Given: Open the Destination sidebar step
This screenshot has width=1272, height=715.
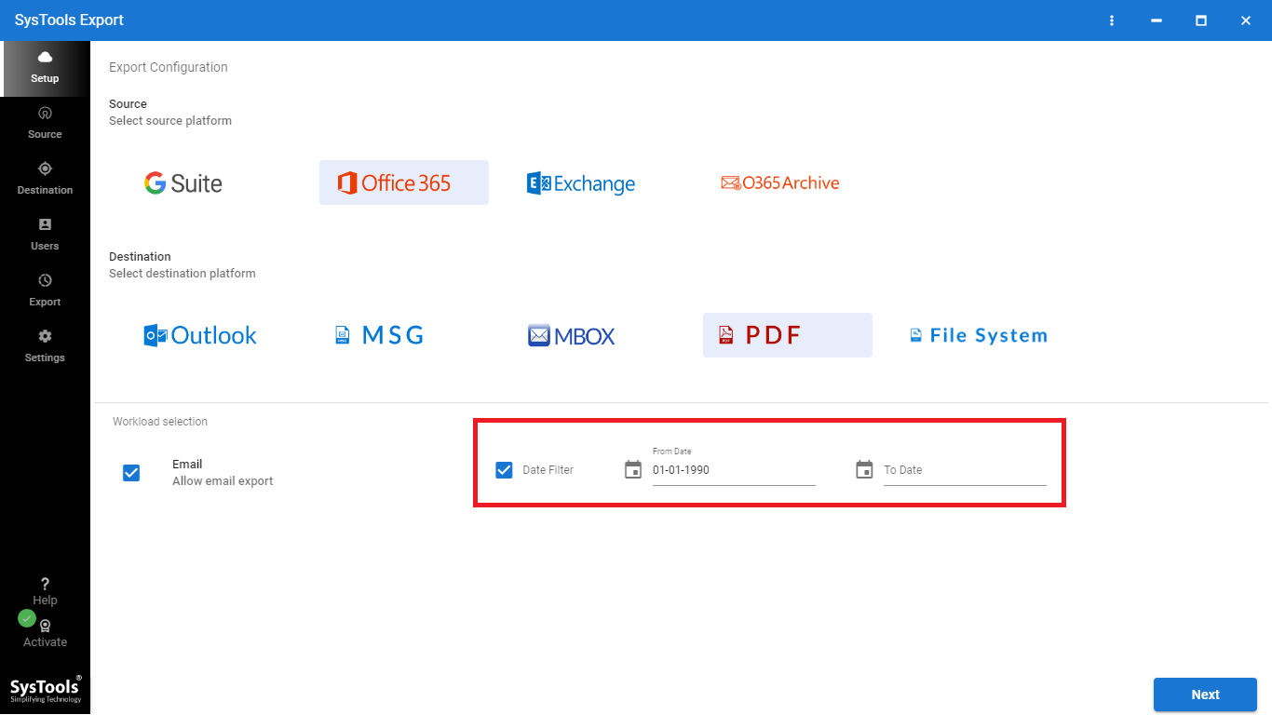Looking at the screenshot, I should [45, 179].
